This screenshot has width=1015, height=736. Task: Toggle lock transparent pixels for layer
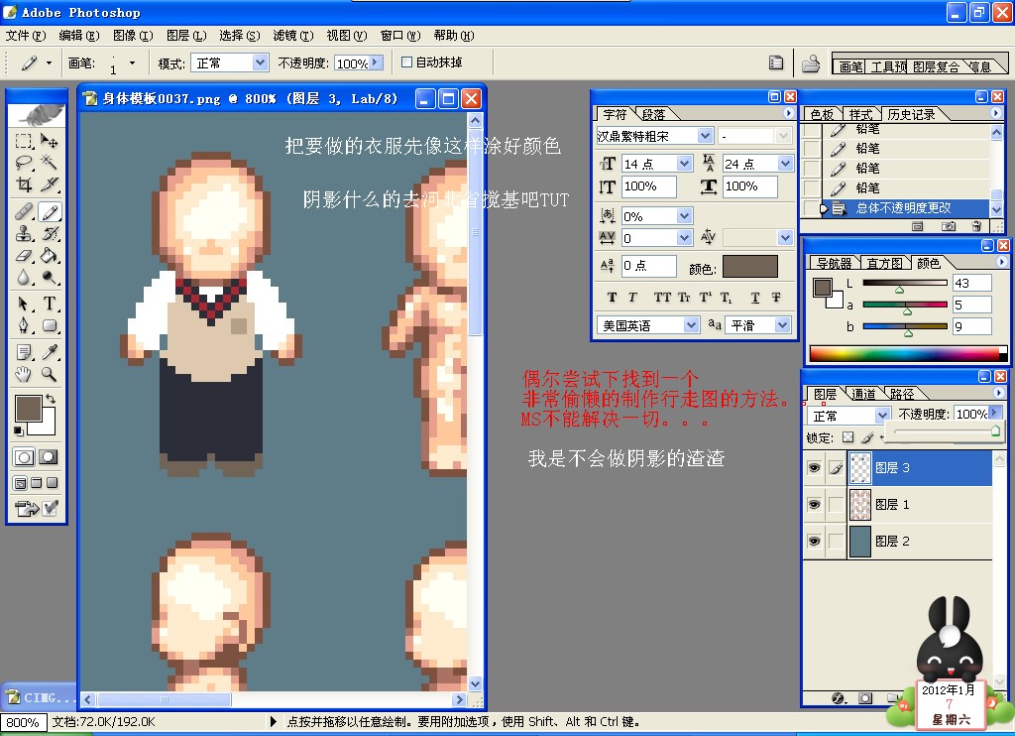[x=848, y=437]
